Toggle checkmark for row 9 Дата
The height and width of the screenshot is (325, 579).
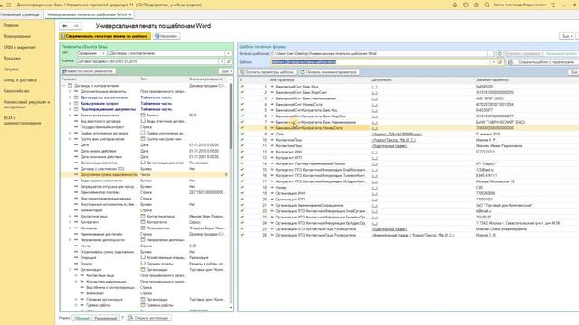[242, 135]
